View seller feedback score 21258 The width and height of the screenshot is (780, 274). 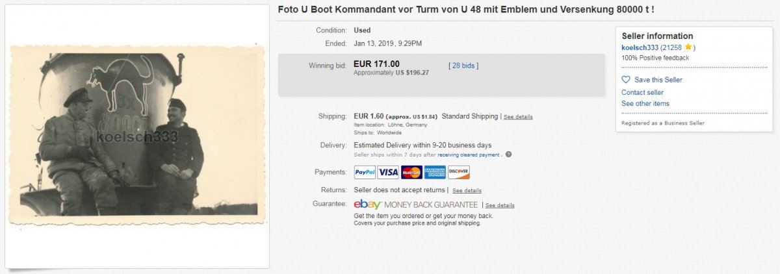click(x=673, y=47)
